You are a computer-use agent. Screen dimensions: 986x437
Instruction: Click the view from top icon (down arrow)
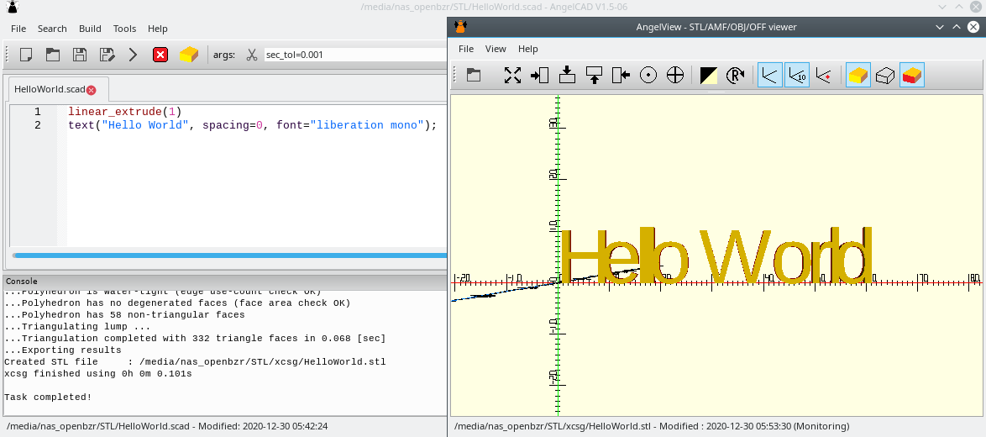tap(567, 75)
